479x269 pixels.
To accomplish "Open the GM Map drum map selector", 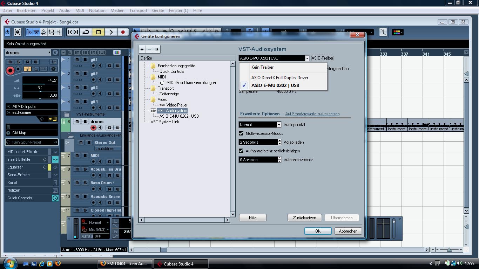I will click(32, 133).
